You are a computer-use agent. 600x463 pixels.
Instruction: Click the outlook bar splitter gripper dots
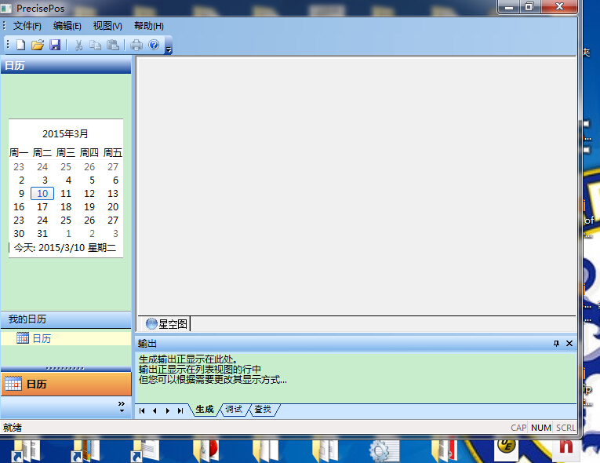65,368
